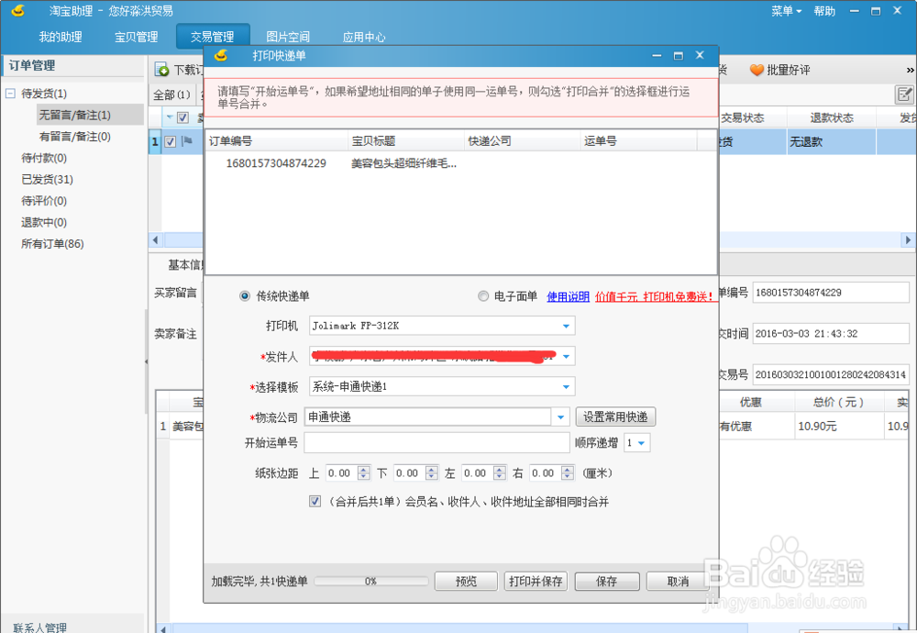Click the 快递公司 column header
The width and height of the screenshot is (917, 633).
(x=523, y=141)
